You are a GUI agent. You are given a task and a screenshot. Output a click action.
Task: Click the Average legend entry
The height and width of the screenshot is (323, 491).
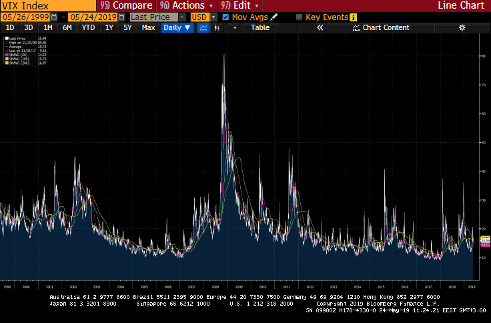pyautogui.click(x=27, y=47)
